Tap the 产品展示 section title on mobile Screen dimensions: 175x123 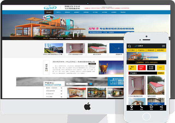pos(133,73)
